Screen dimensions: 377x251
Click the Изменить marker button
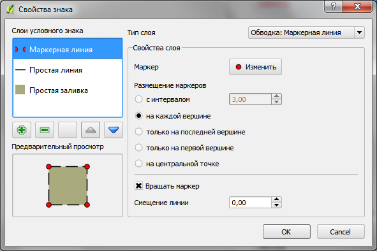(255, 67)
